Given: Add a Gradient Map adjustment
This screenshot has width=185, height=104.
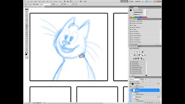Looking at the screenshot, I should (x=141, y=59).
